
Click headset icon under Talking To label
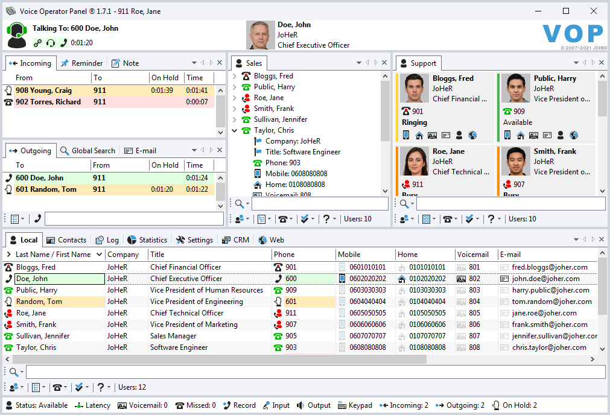click(51, 43)
